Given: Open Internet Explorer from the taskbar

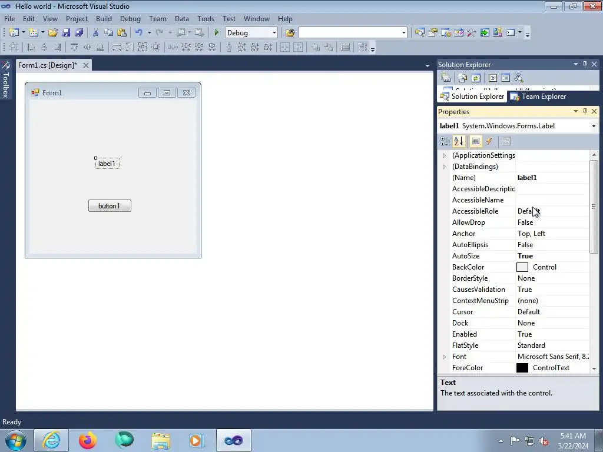Looking at the screenshot, I should pyautogui.click(x=51, y=440).
